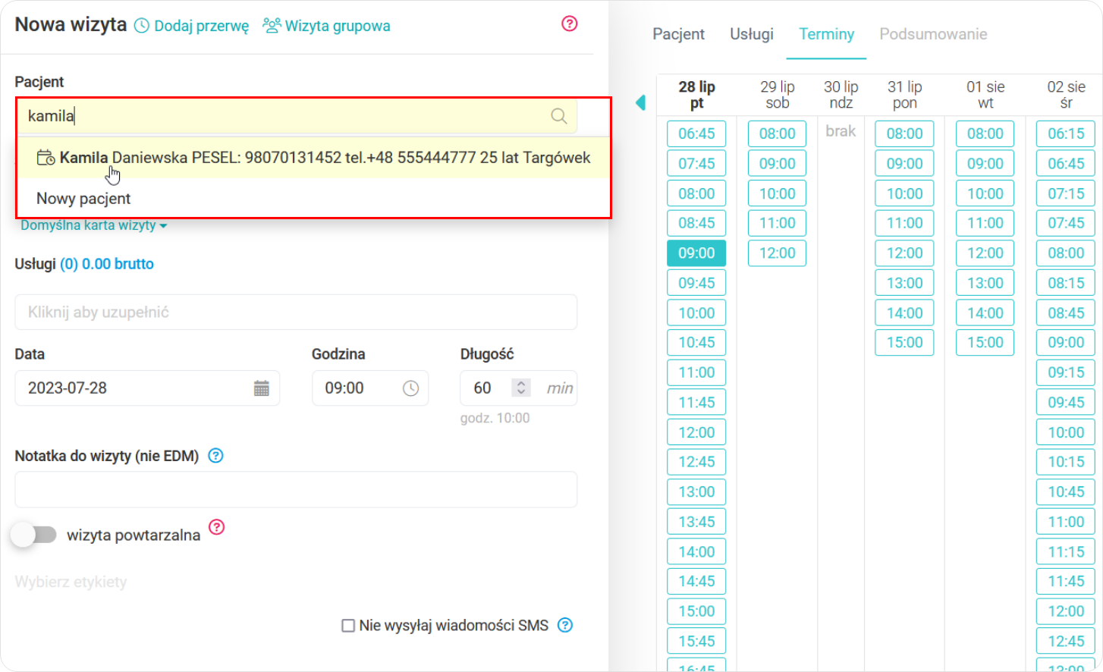1103x672 pixels.
Task: Select 10:00 slot on 01 sie
Action: point(985,193)
